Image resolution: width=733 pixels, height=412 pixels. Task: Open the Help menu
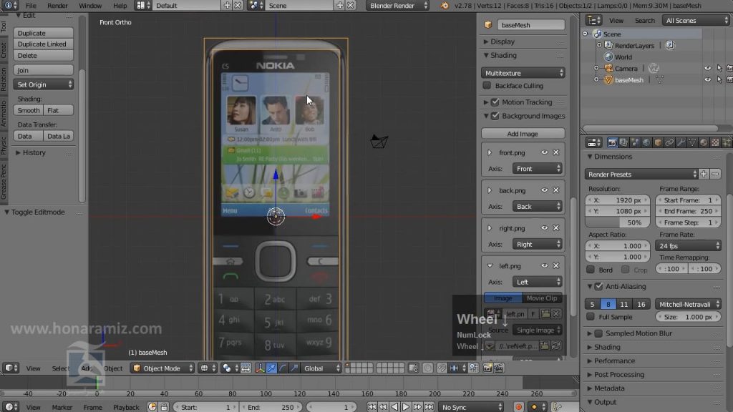click(120, 6)
